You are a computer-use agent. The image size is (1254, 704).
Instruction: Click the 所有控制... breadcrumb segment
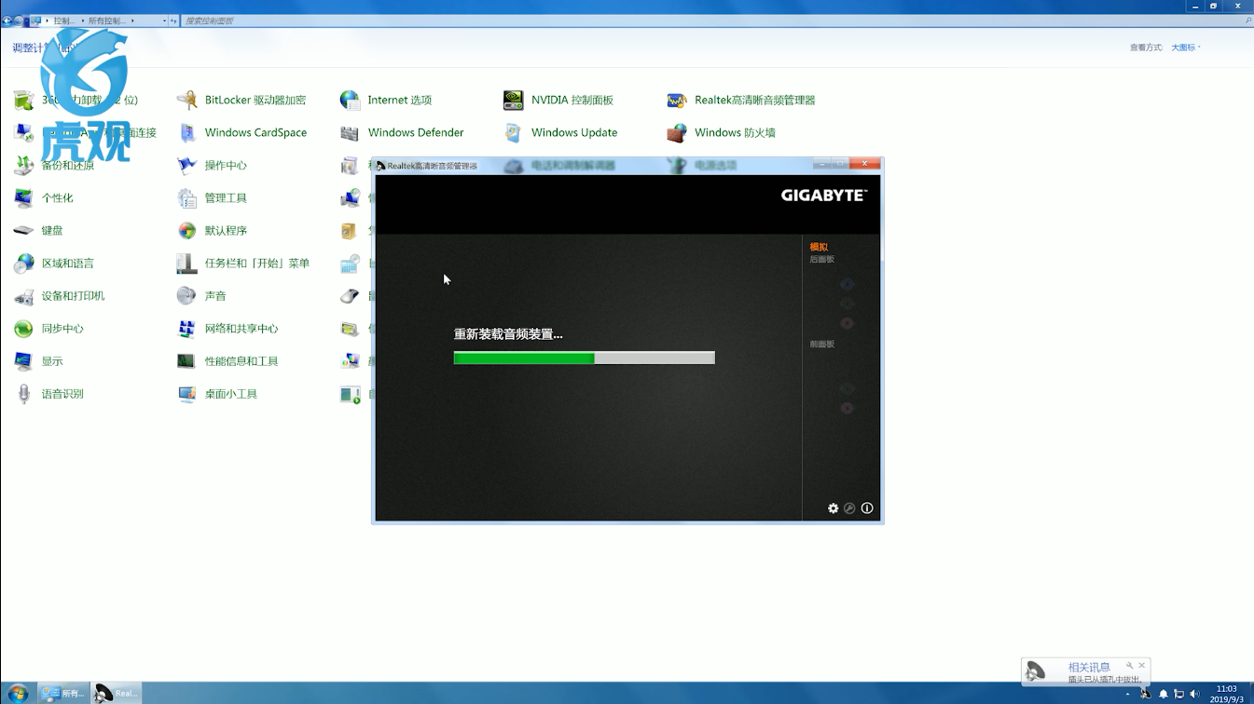coord(107,20)
